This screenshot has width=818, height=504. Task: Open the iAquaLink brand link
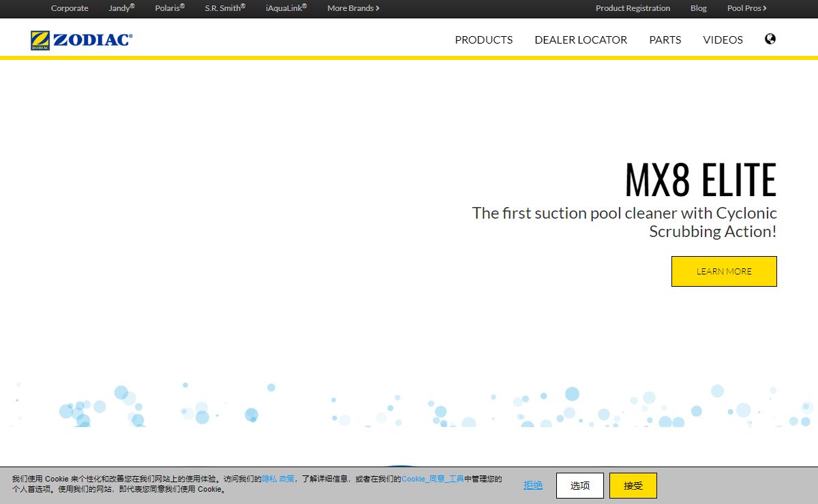click(286, 8)
